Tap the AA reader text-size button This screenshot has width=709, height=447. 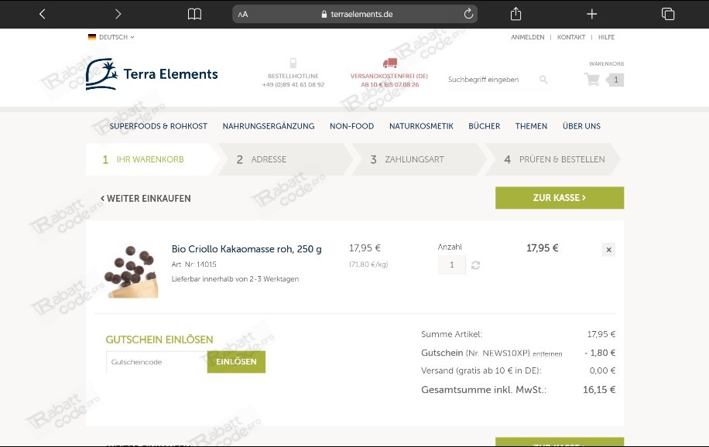pyautogui.click(x=243, y=14)
